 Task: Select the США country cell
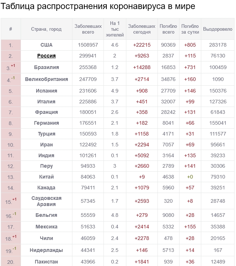46,45
